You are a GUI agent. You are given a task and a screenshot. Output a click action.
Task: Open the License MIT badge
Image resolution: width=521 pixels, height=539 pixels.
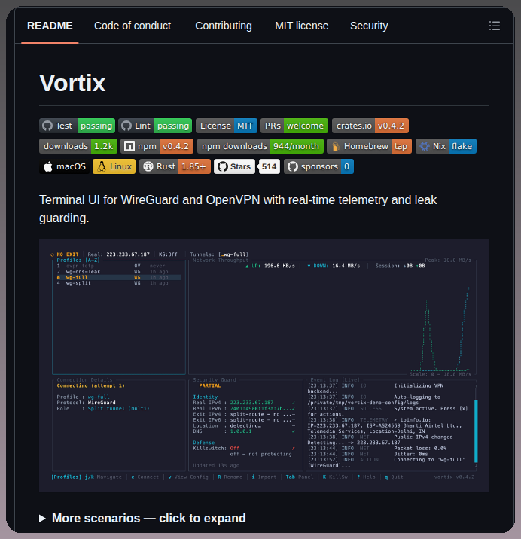coord(227,126)
